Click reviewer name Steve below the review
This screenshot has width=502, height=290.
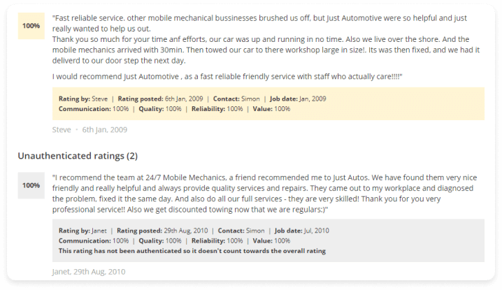click(x=62, y=130)
